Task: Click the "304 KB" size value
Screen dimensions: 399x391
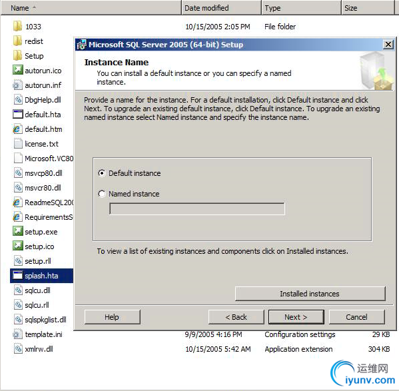Action: pyautogui.click(x=379, y=349)
